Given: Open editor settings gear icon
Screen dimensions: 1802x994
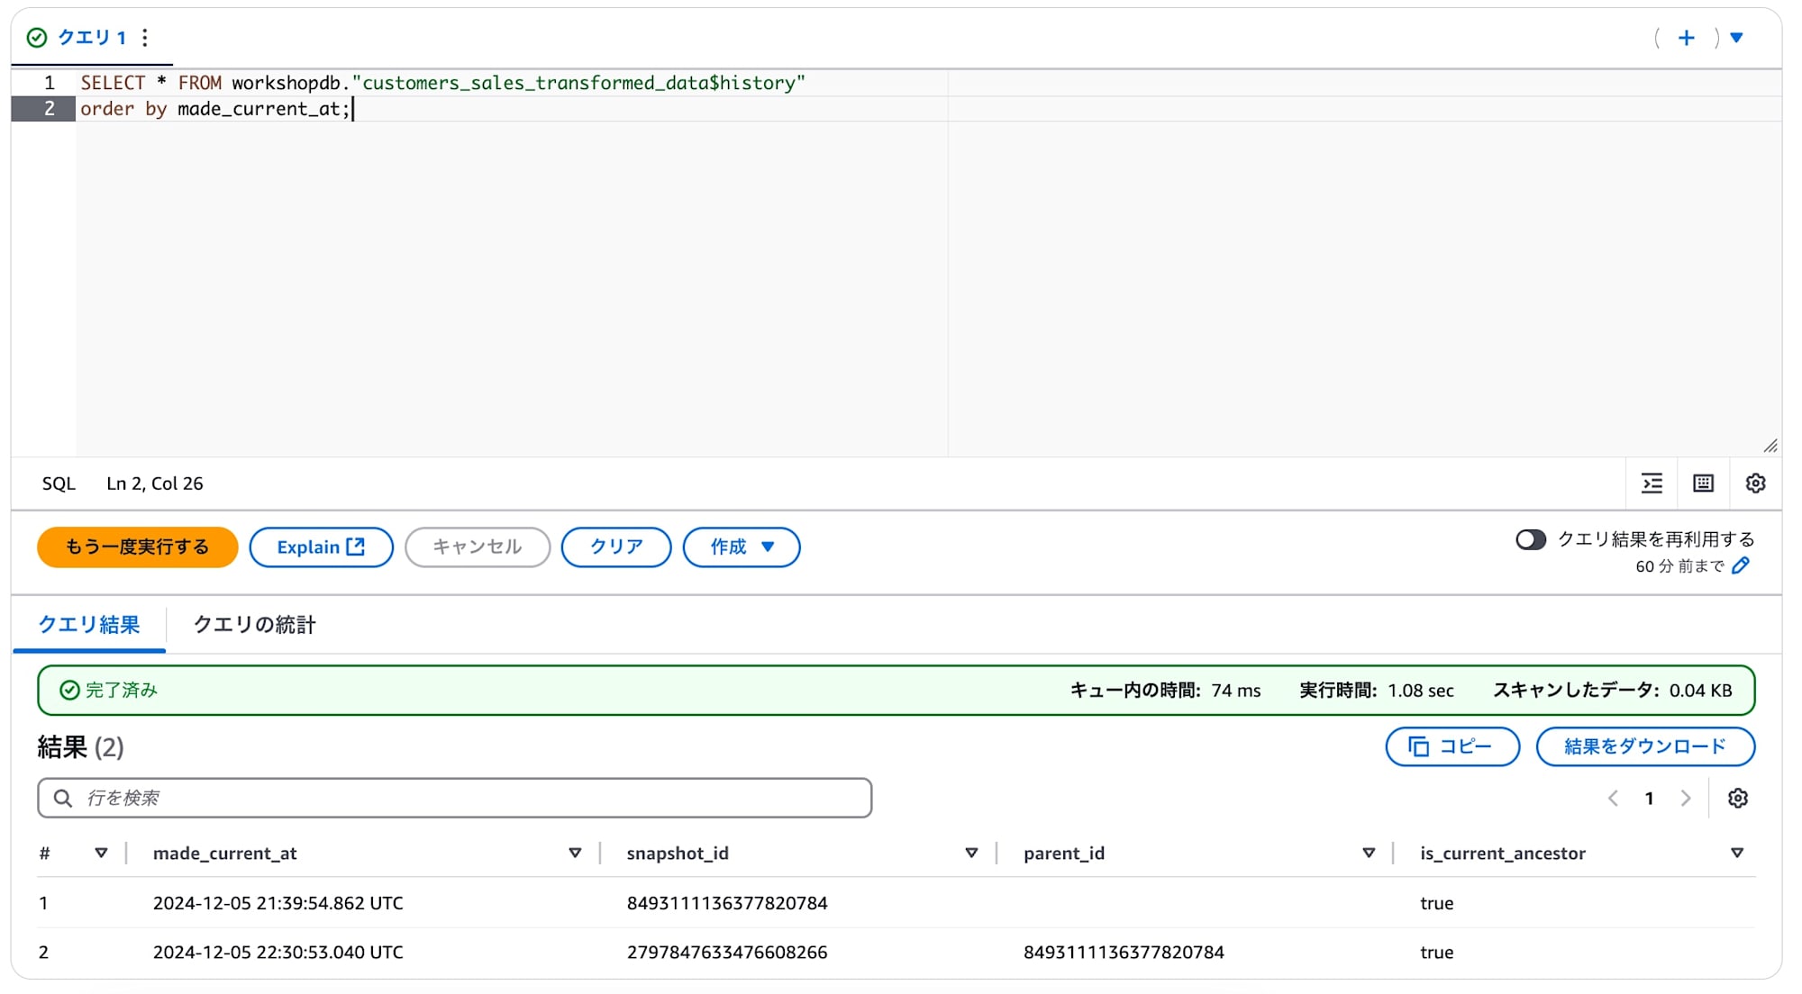Looking at the screenshot, I should click(x=1755, y=483).
